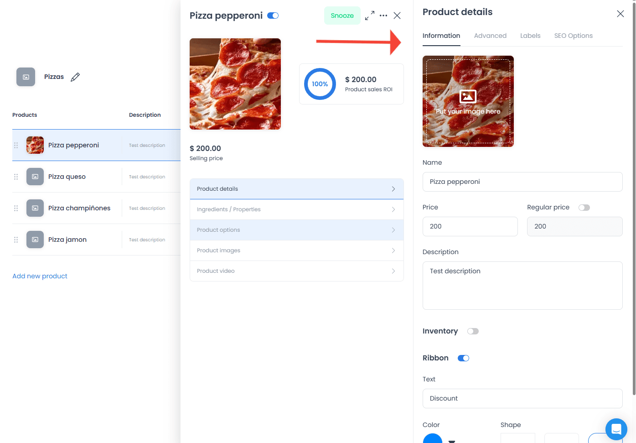Click Test description of Pizza queso row

click(147, 177)
